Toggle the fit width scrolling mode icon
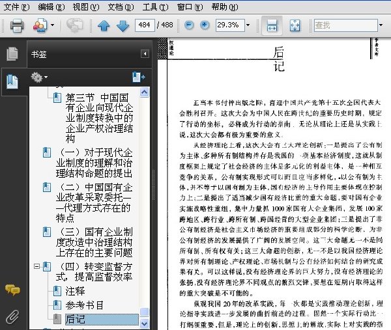The width and height of the screenshot is (391, 330). click(272, 25)
